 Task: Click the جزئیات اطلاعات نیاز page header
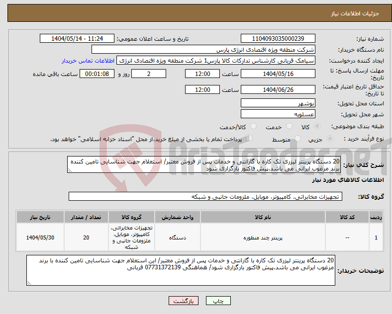(355, 13)
